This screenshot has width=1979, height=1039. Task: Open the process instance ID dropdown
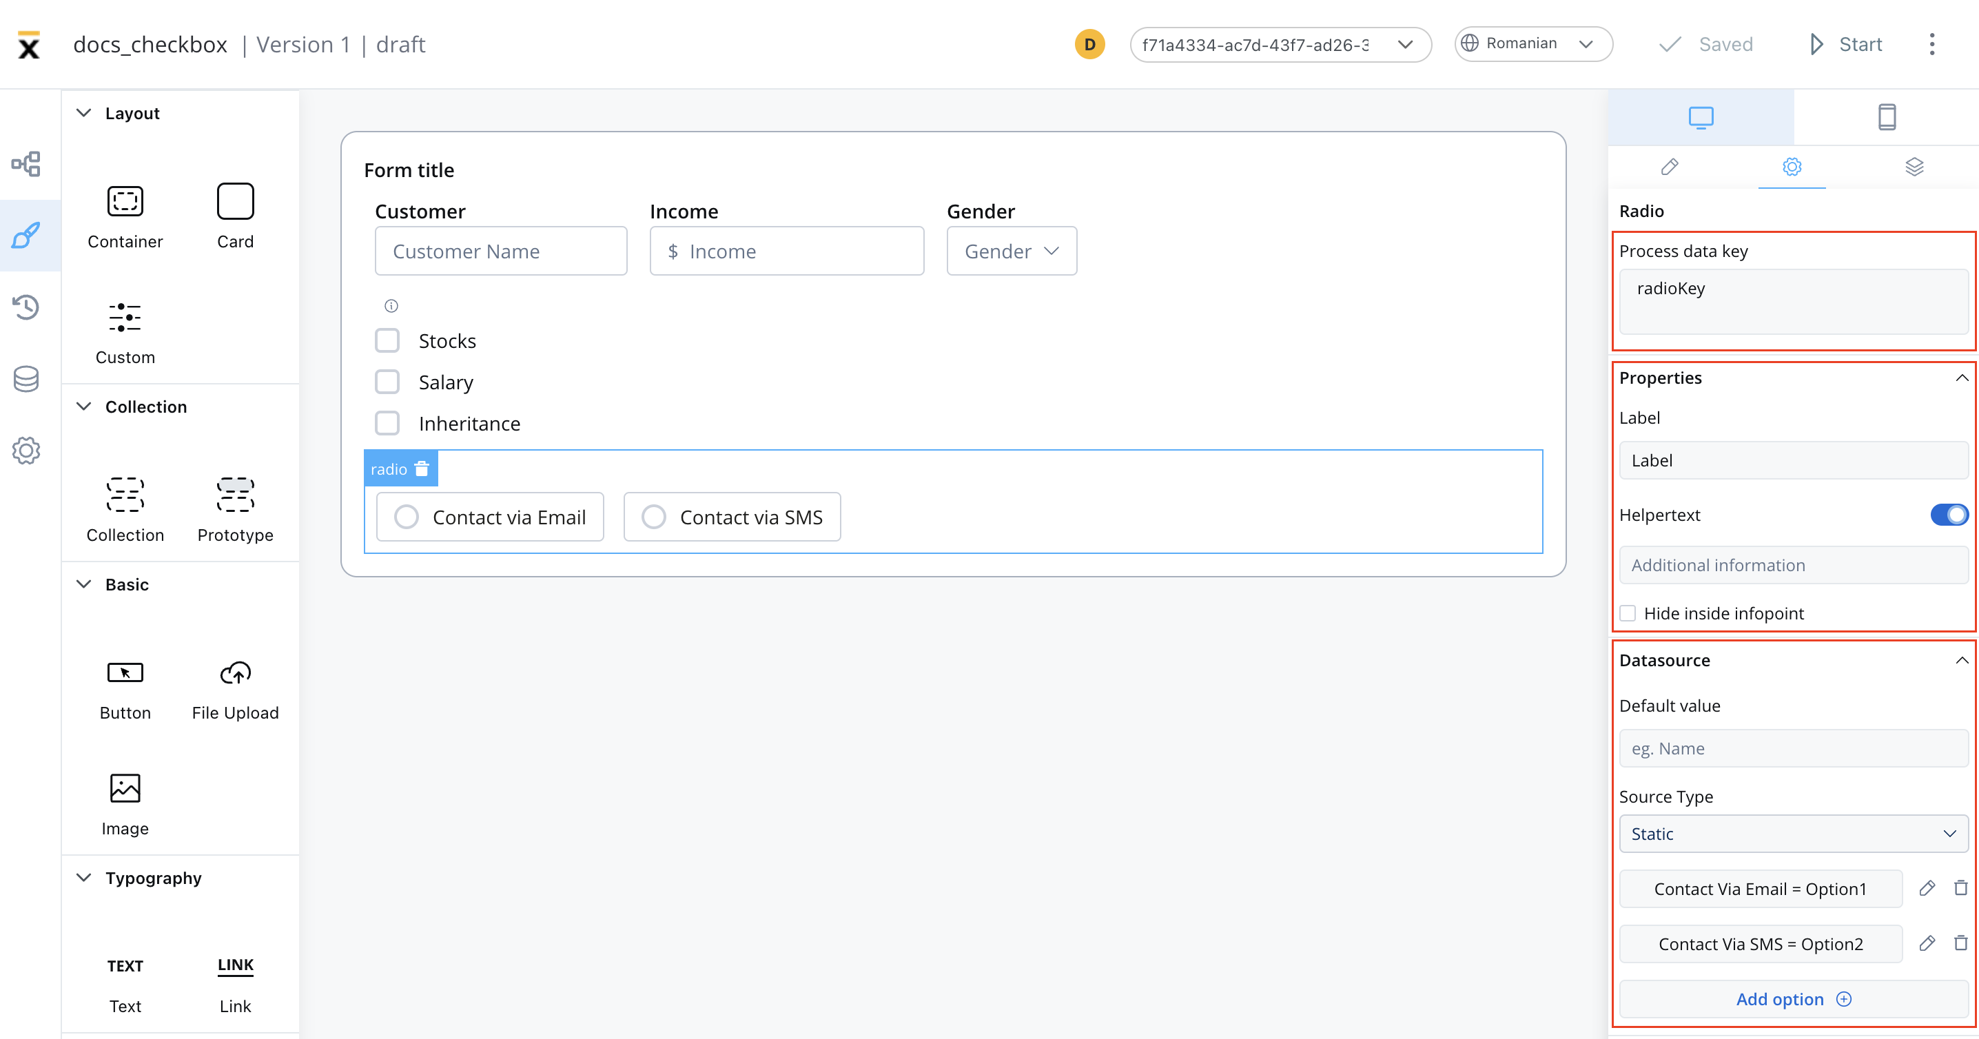click(x=1281, y=45)
